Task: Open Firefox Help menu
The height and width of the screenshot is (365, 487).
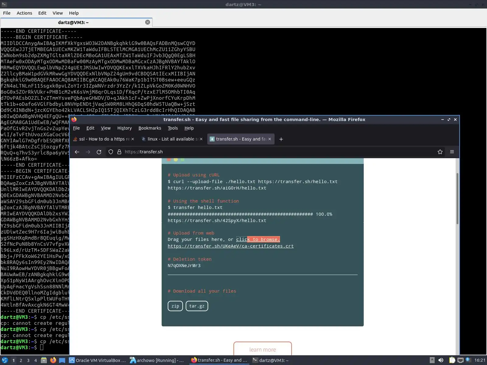Action: coord(189,128)
